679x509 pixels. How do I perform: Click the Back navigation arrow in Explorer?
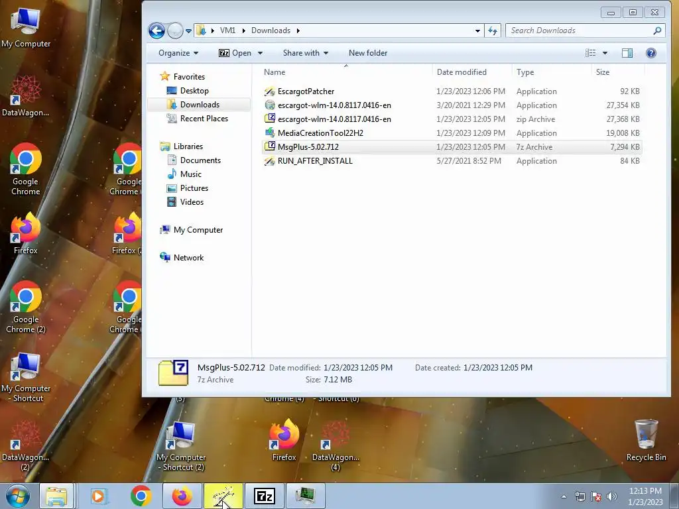(156, 30)
